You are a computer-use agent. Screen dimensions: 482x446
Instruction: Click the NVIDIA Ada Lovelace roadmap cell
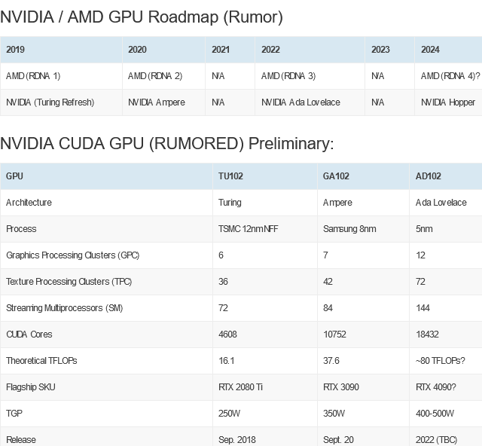[300, 102]
